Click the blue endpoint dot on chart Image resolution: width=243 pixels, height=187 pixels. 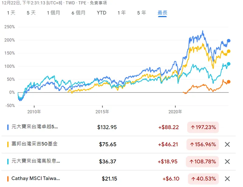click(x=229, y=41)
